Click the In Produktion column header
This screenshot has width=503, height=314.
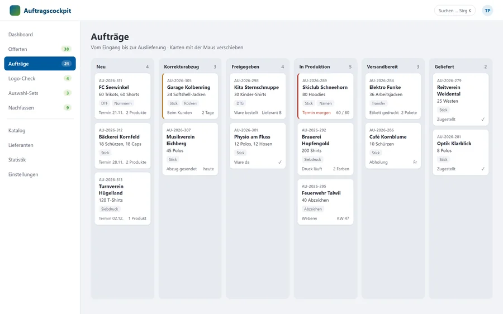314,66
